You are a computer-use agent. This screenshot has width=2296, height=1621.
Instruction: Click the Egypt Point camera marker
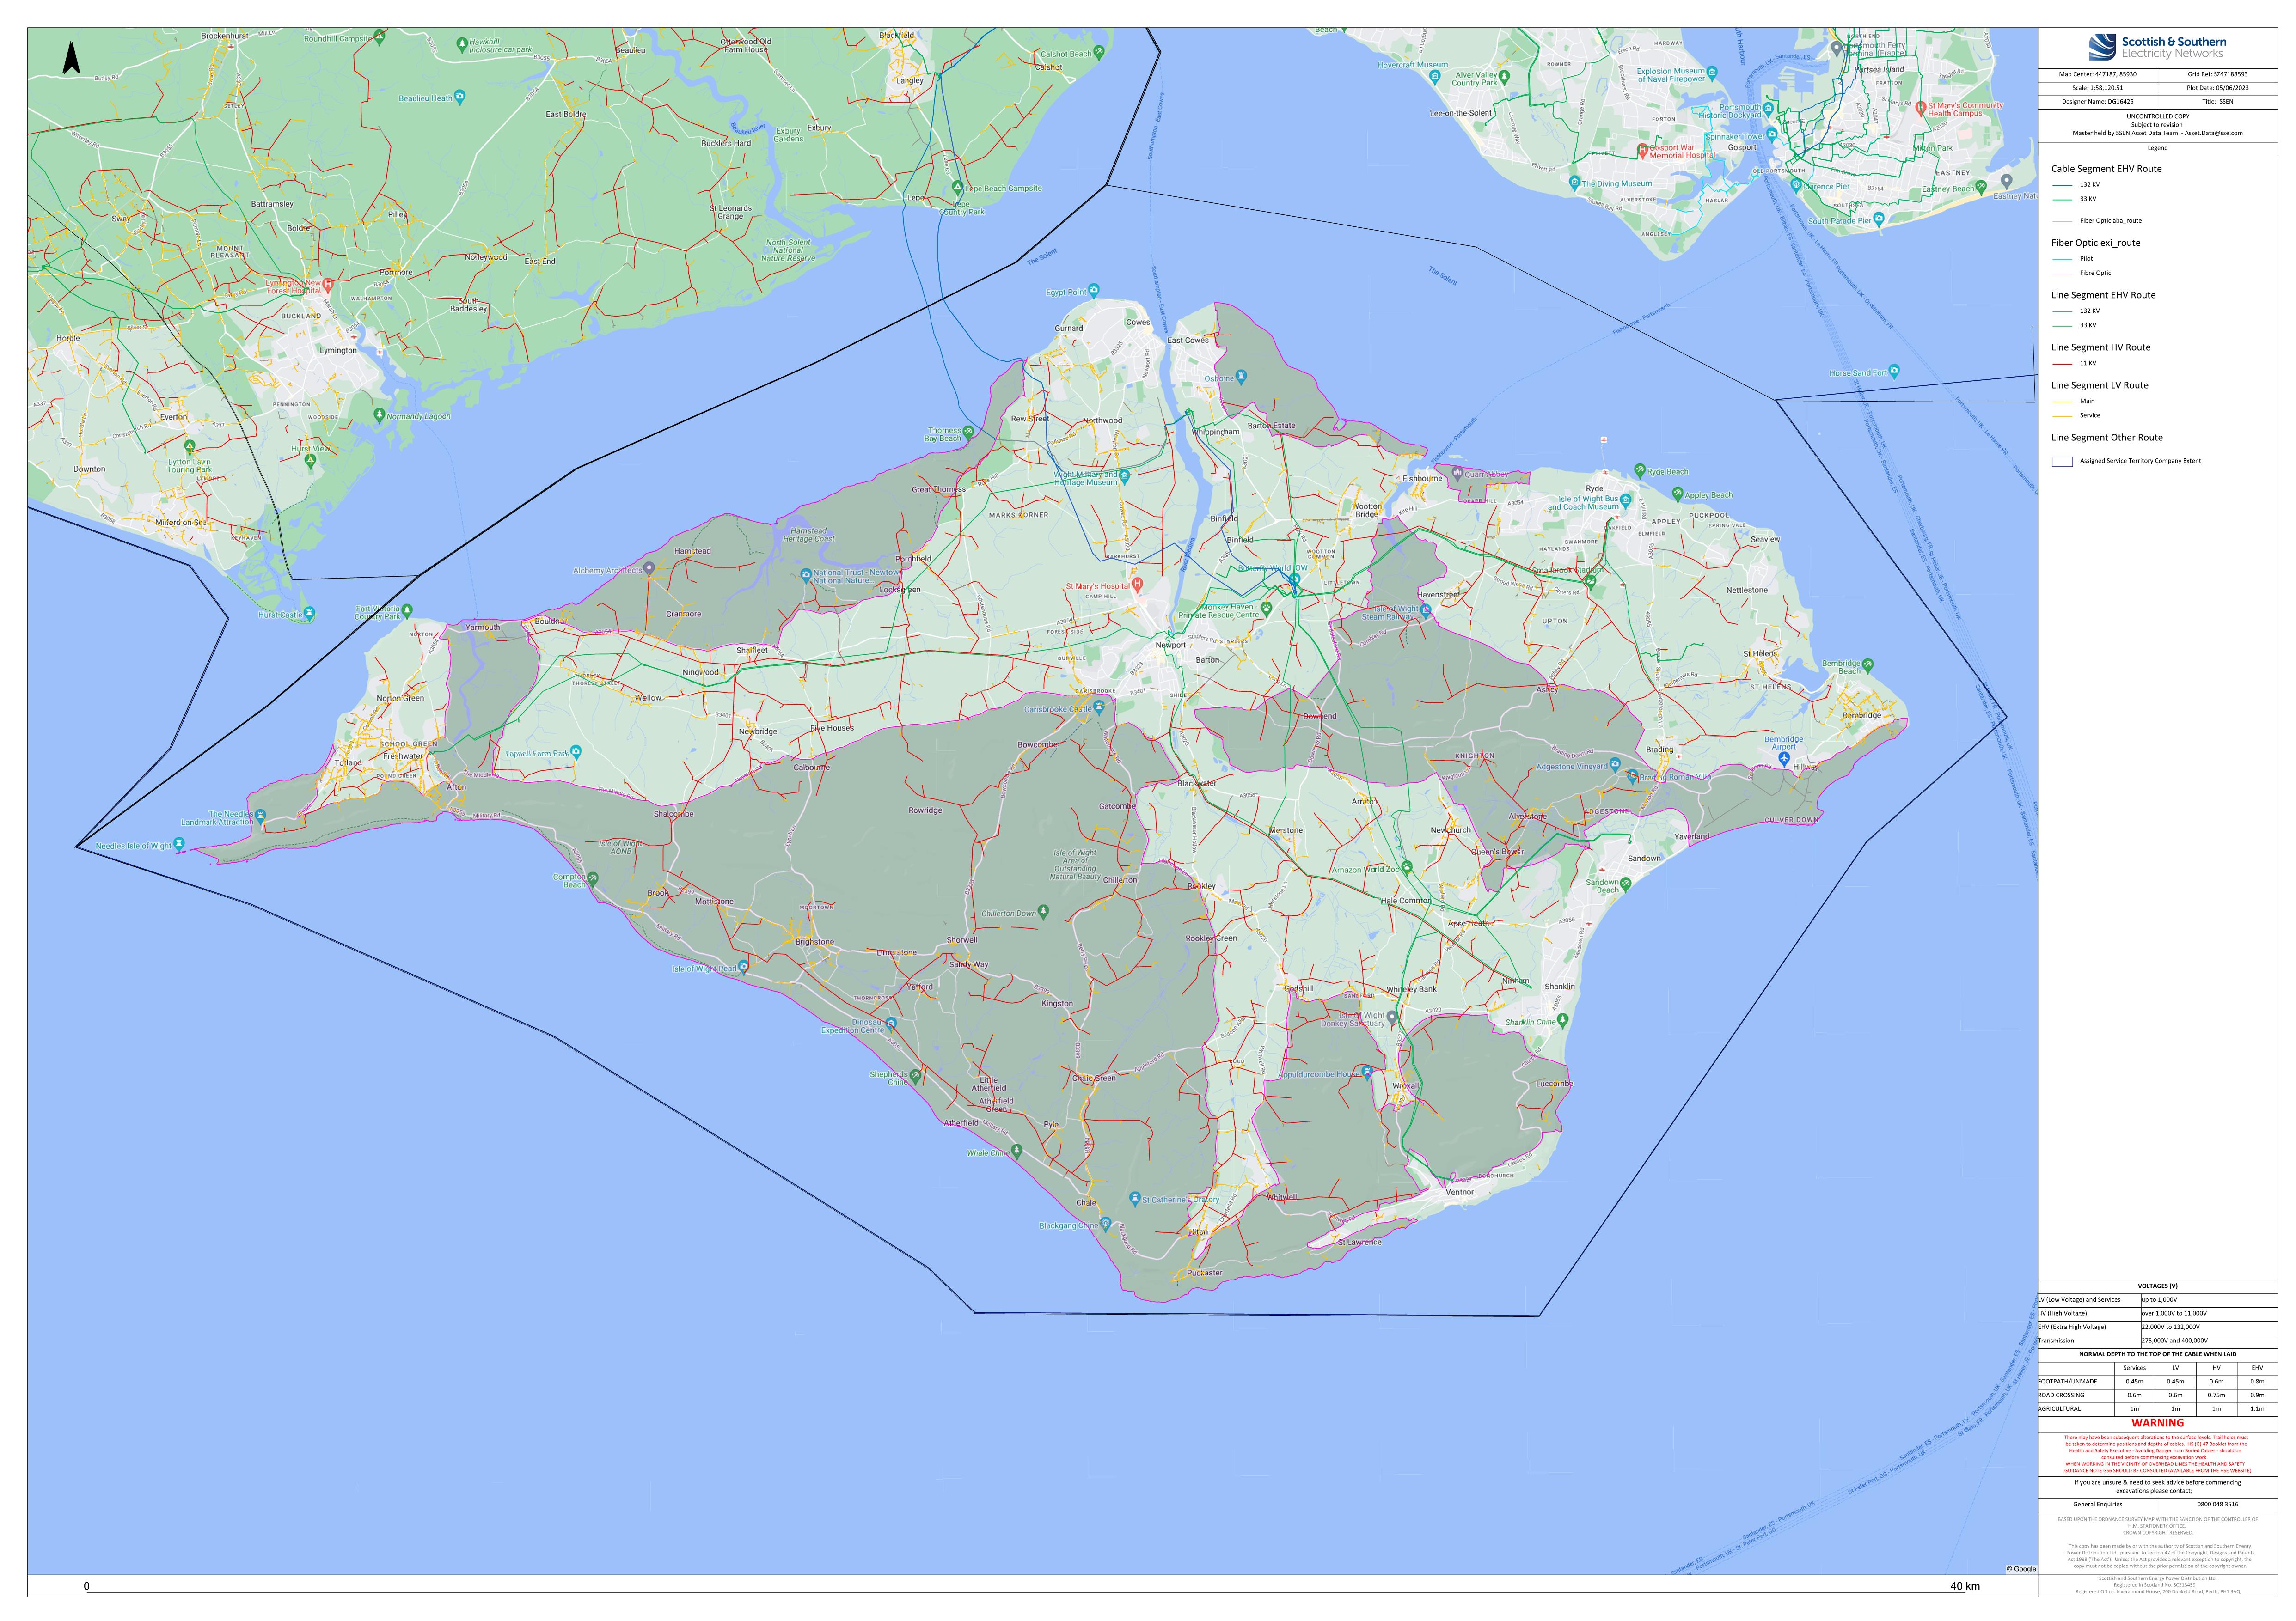point(1094,291)
